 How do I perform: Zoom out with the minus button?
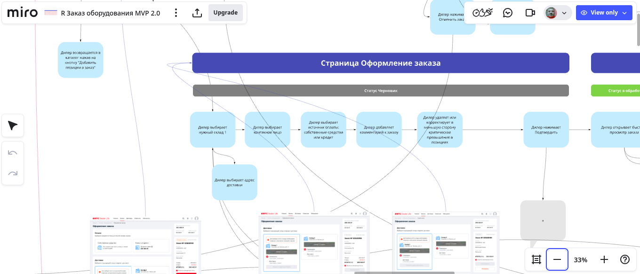click(x=557, y=259)
